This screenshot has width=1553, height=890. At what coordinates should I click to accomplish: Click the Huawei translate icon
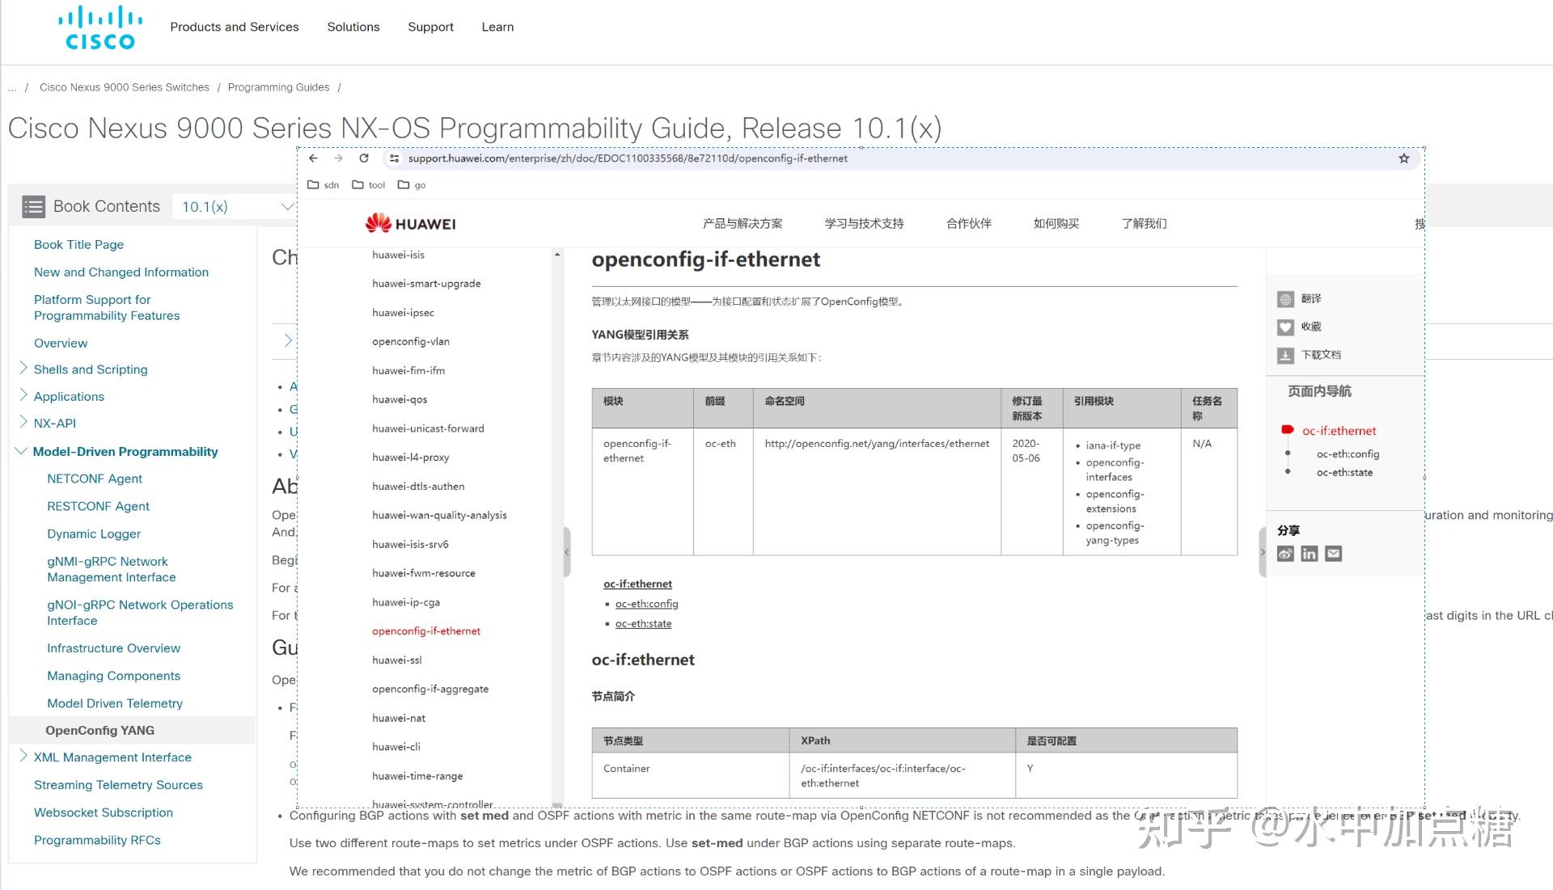tap(1285, 299)
